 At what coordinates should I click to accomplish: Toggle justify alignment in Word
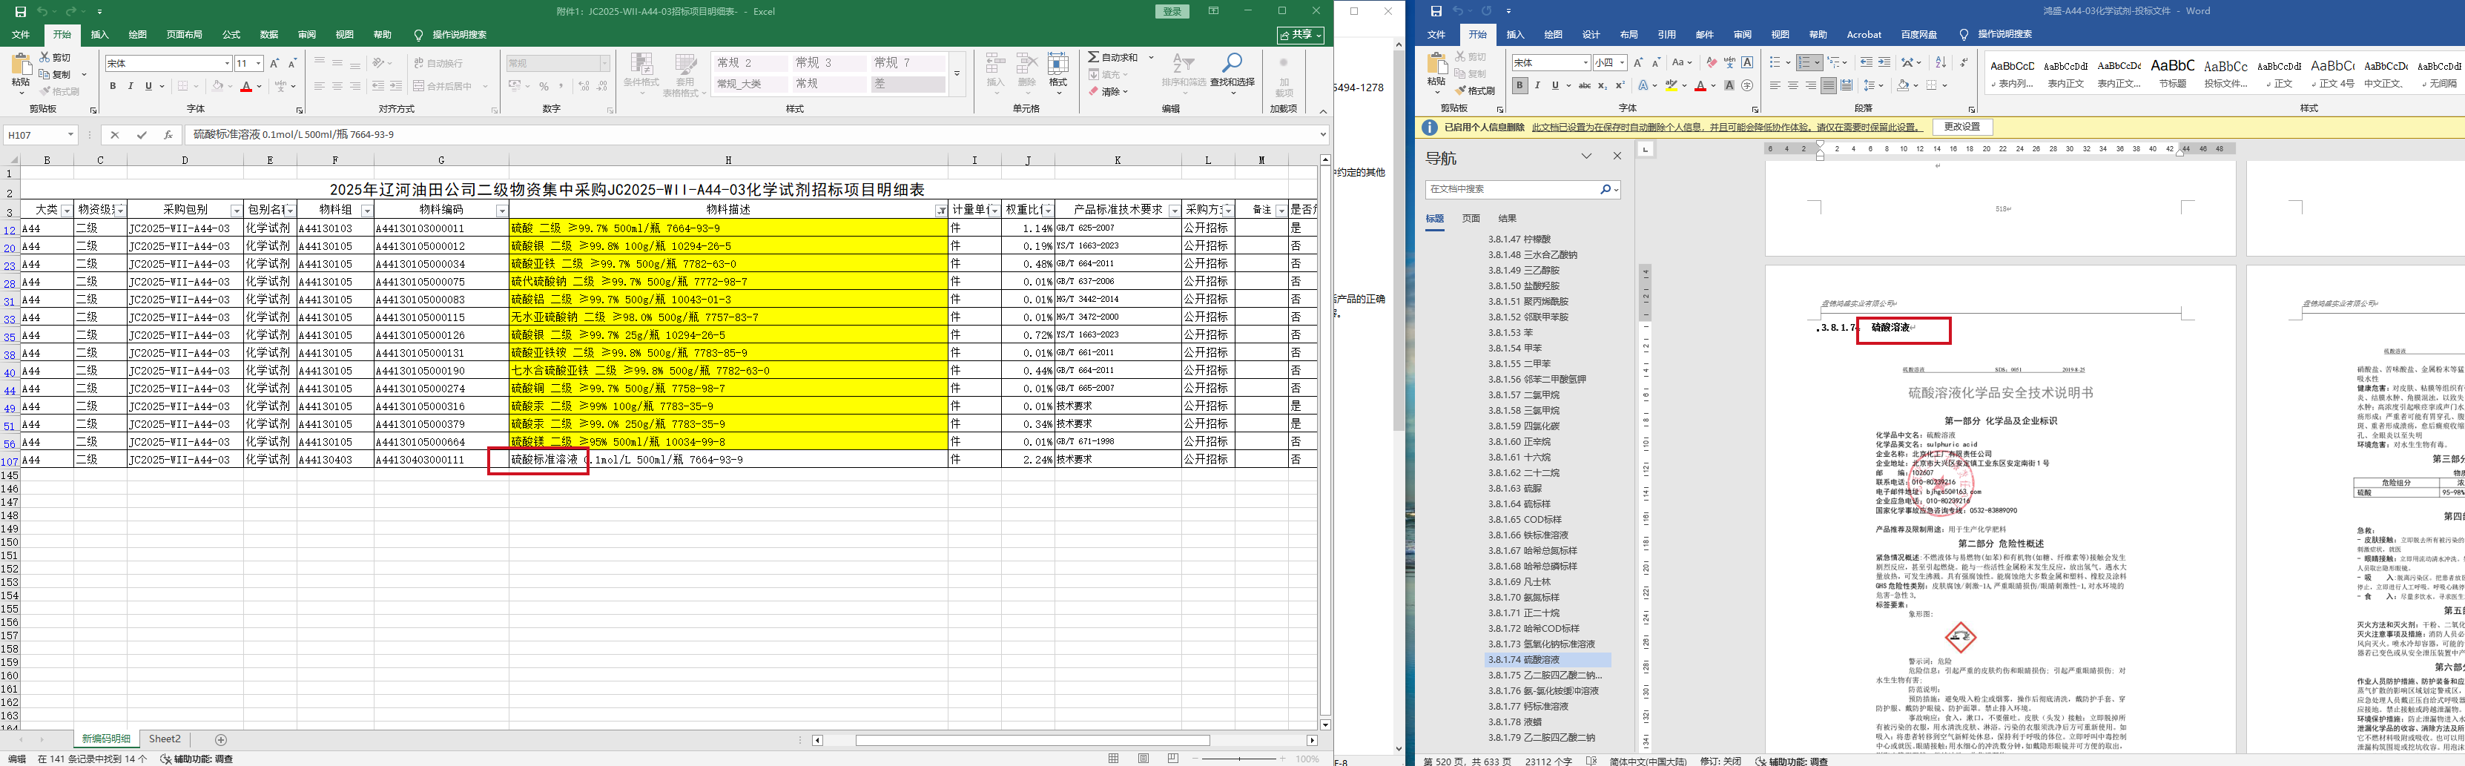(1829, 85)
